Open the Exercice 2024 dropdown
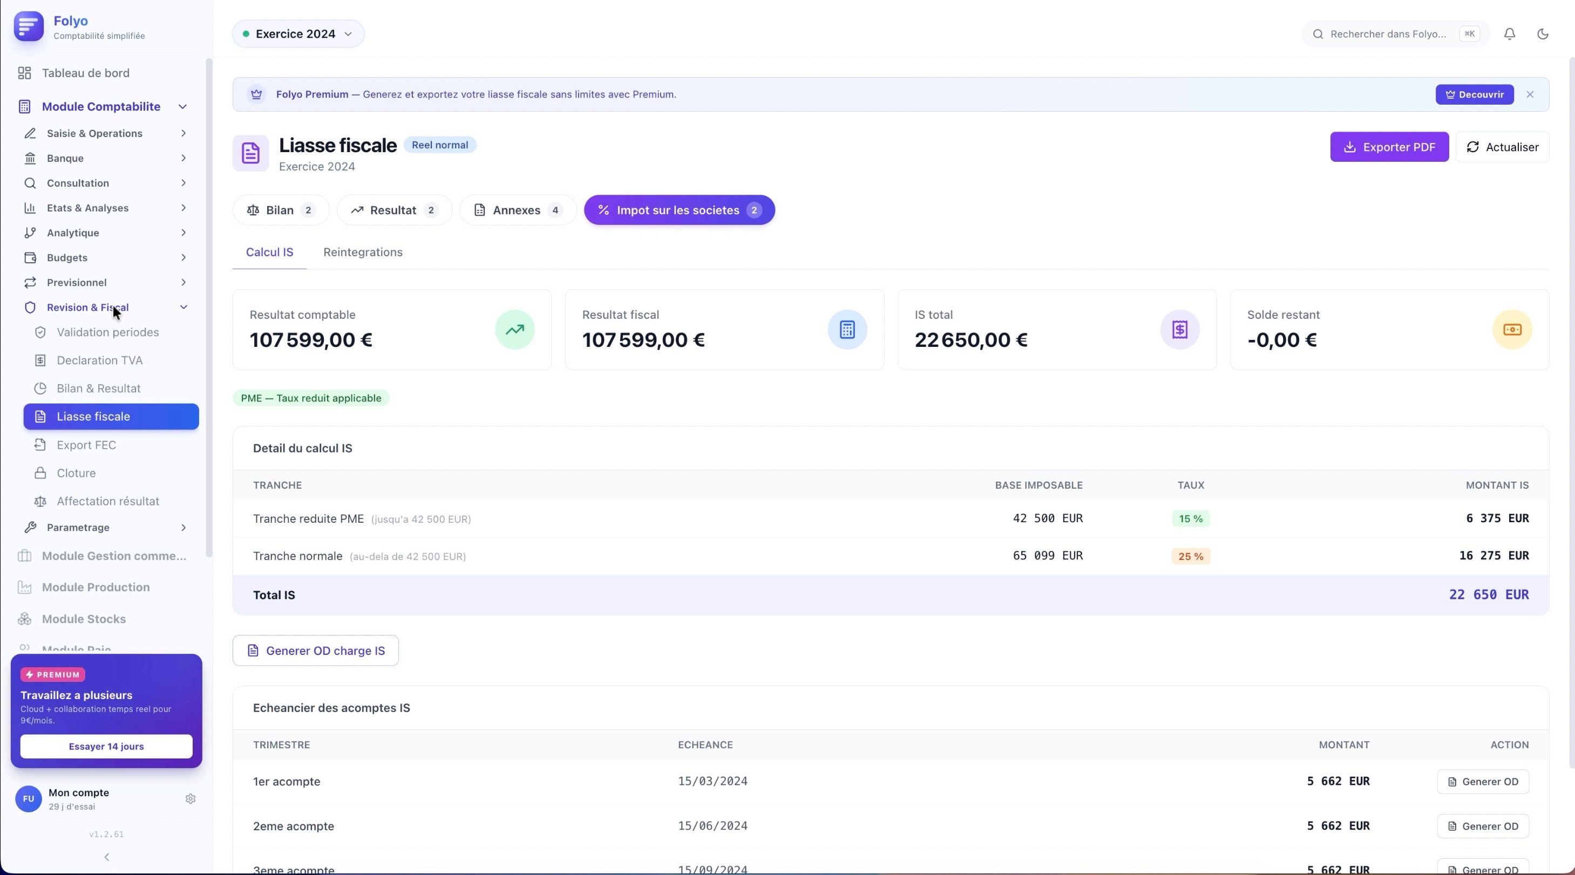Screen dimensions: 1575x875 pyautogui.click(x=298, y=34)
